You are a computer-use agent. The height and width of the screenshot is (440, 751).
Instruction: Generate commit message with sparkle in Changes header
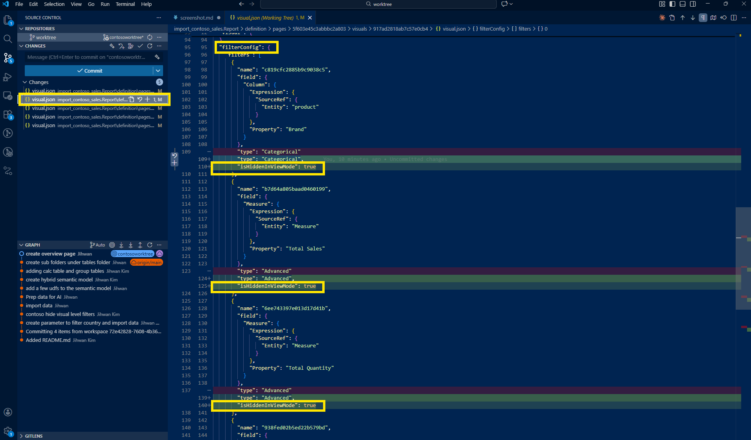[x=112, y=46]
